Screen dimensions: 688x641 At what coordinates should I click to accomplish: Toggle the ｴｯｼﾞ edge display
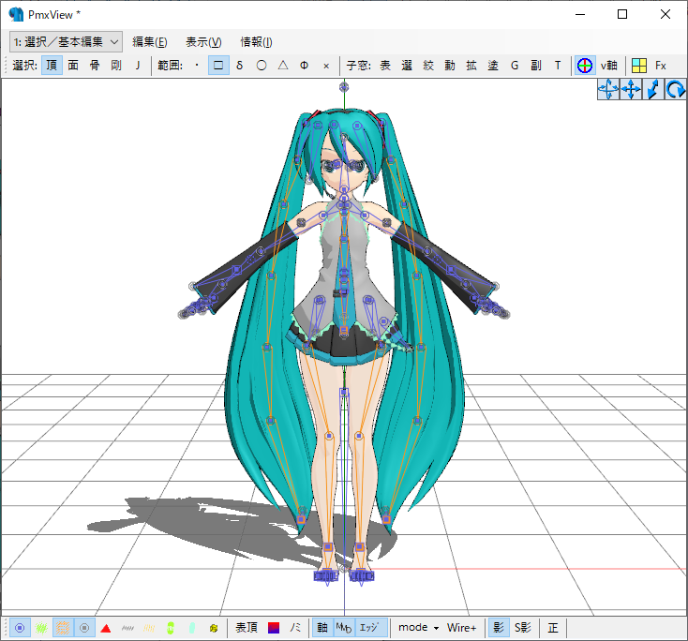(x=371, y=628)
